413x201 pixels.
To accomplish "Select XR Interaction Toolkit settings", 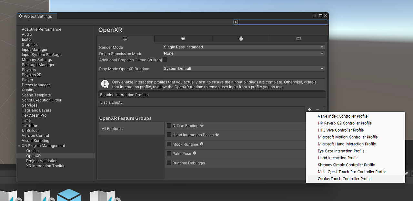I will tap(45, 166).
